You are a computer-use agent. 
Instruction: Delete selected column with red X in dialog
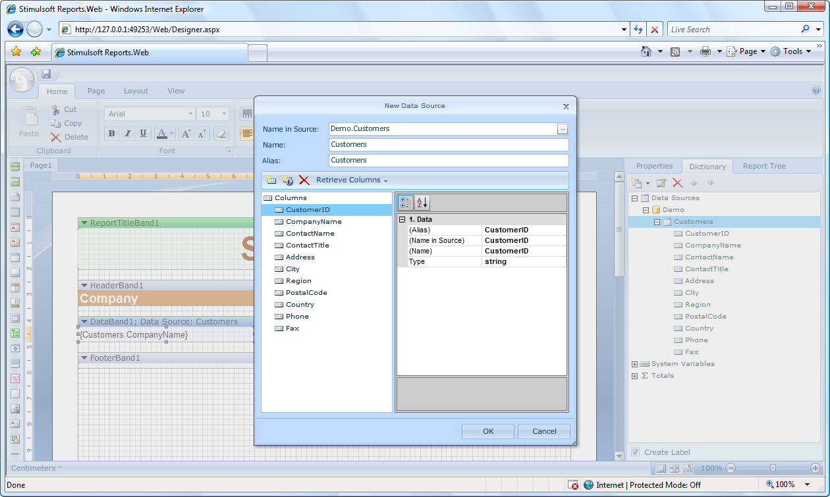[x=304, y=180]
